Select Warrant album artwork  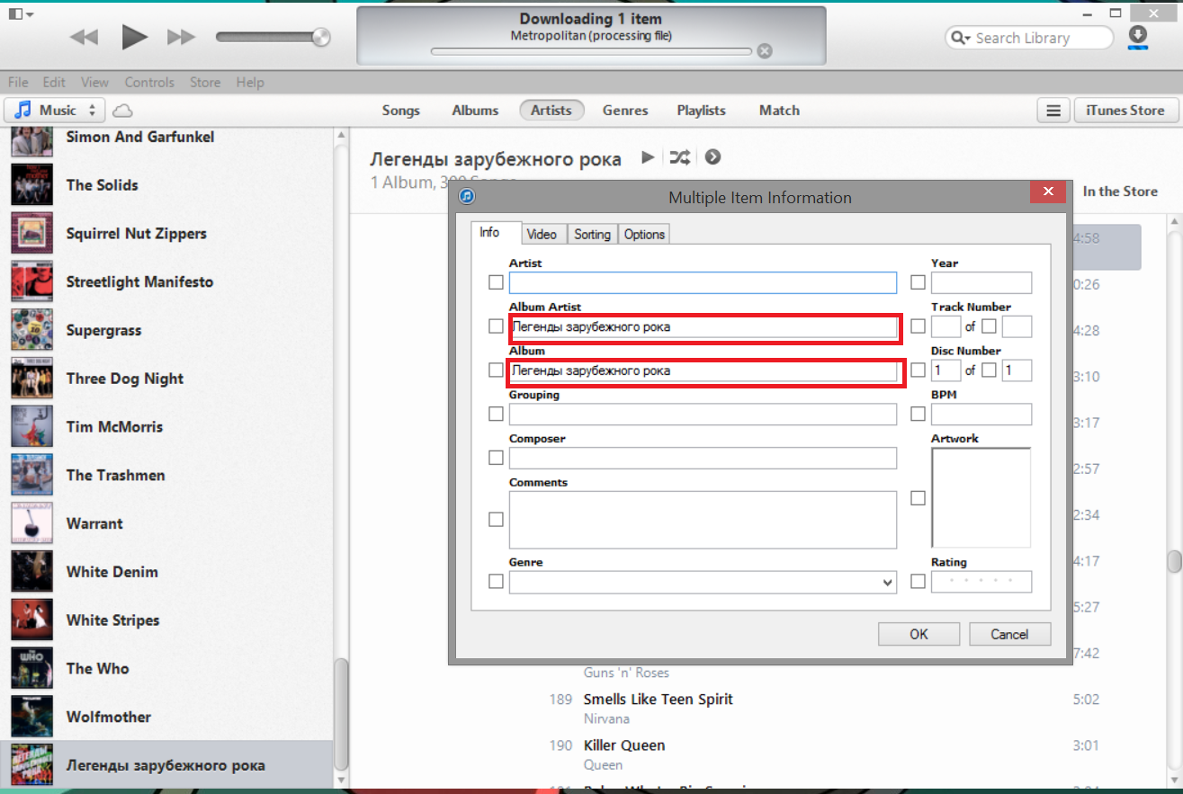[31, 523]
